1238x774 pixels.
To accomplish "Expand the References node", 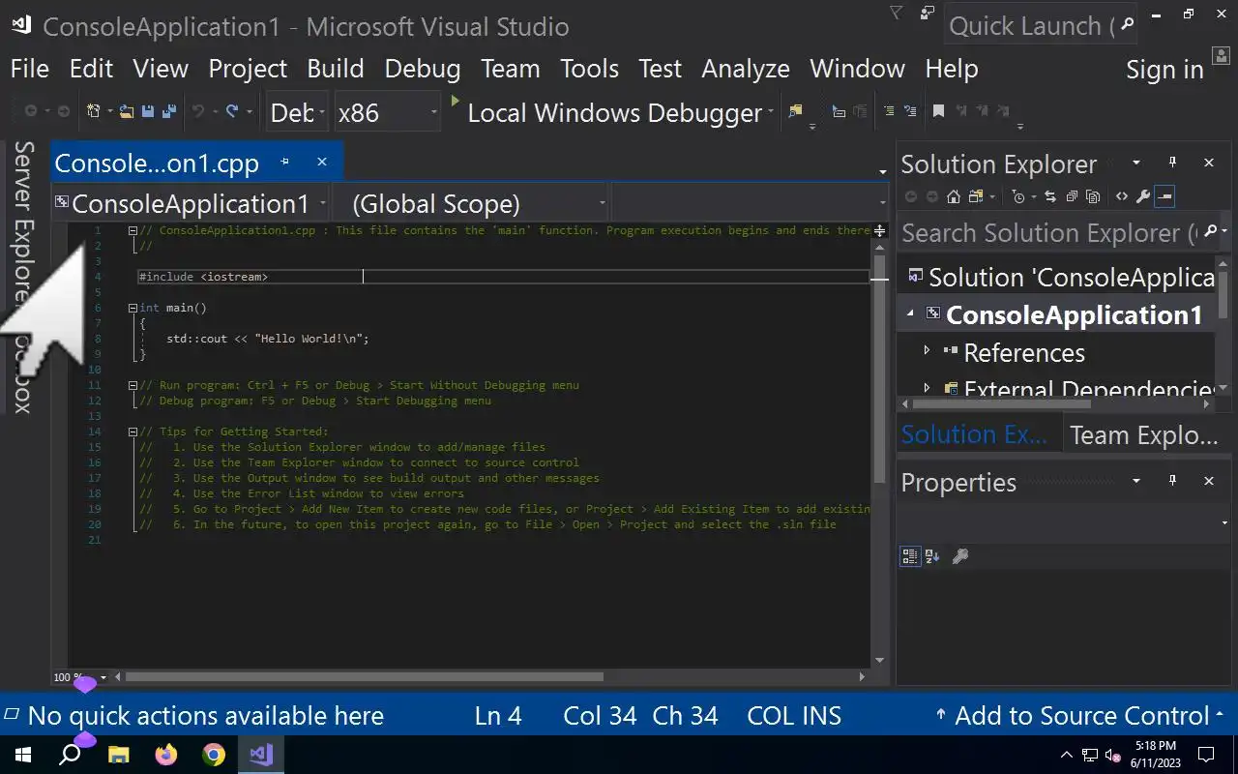I will pos(927,350).
